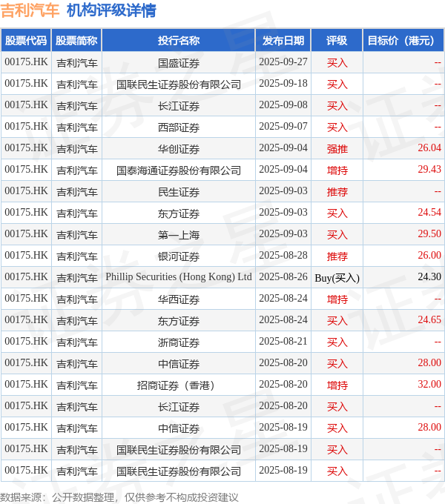Select target price 29.43

[429, 170]
